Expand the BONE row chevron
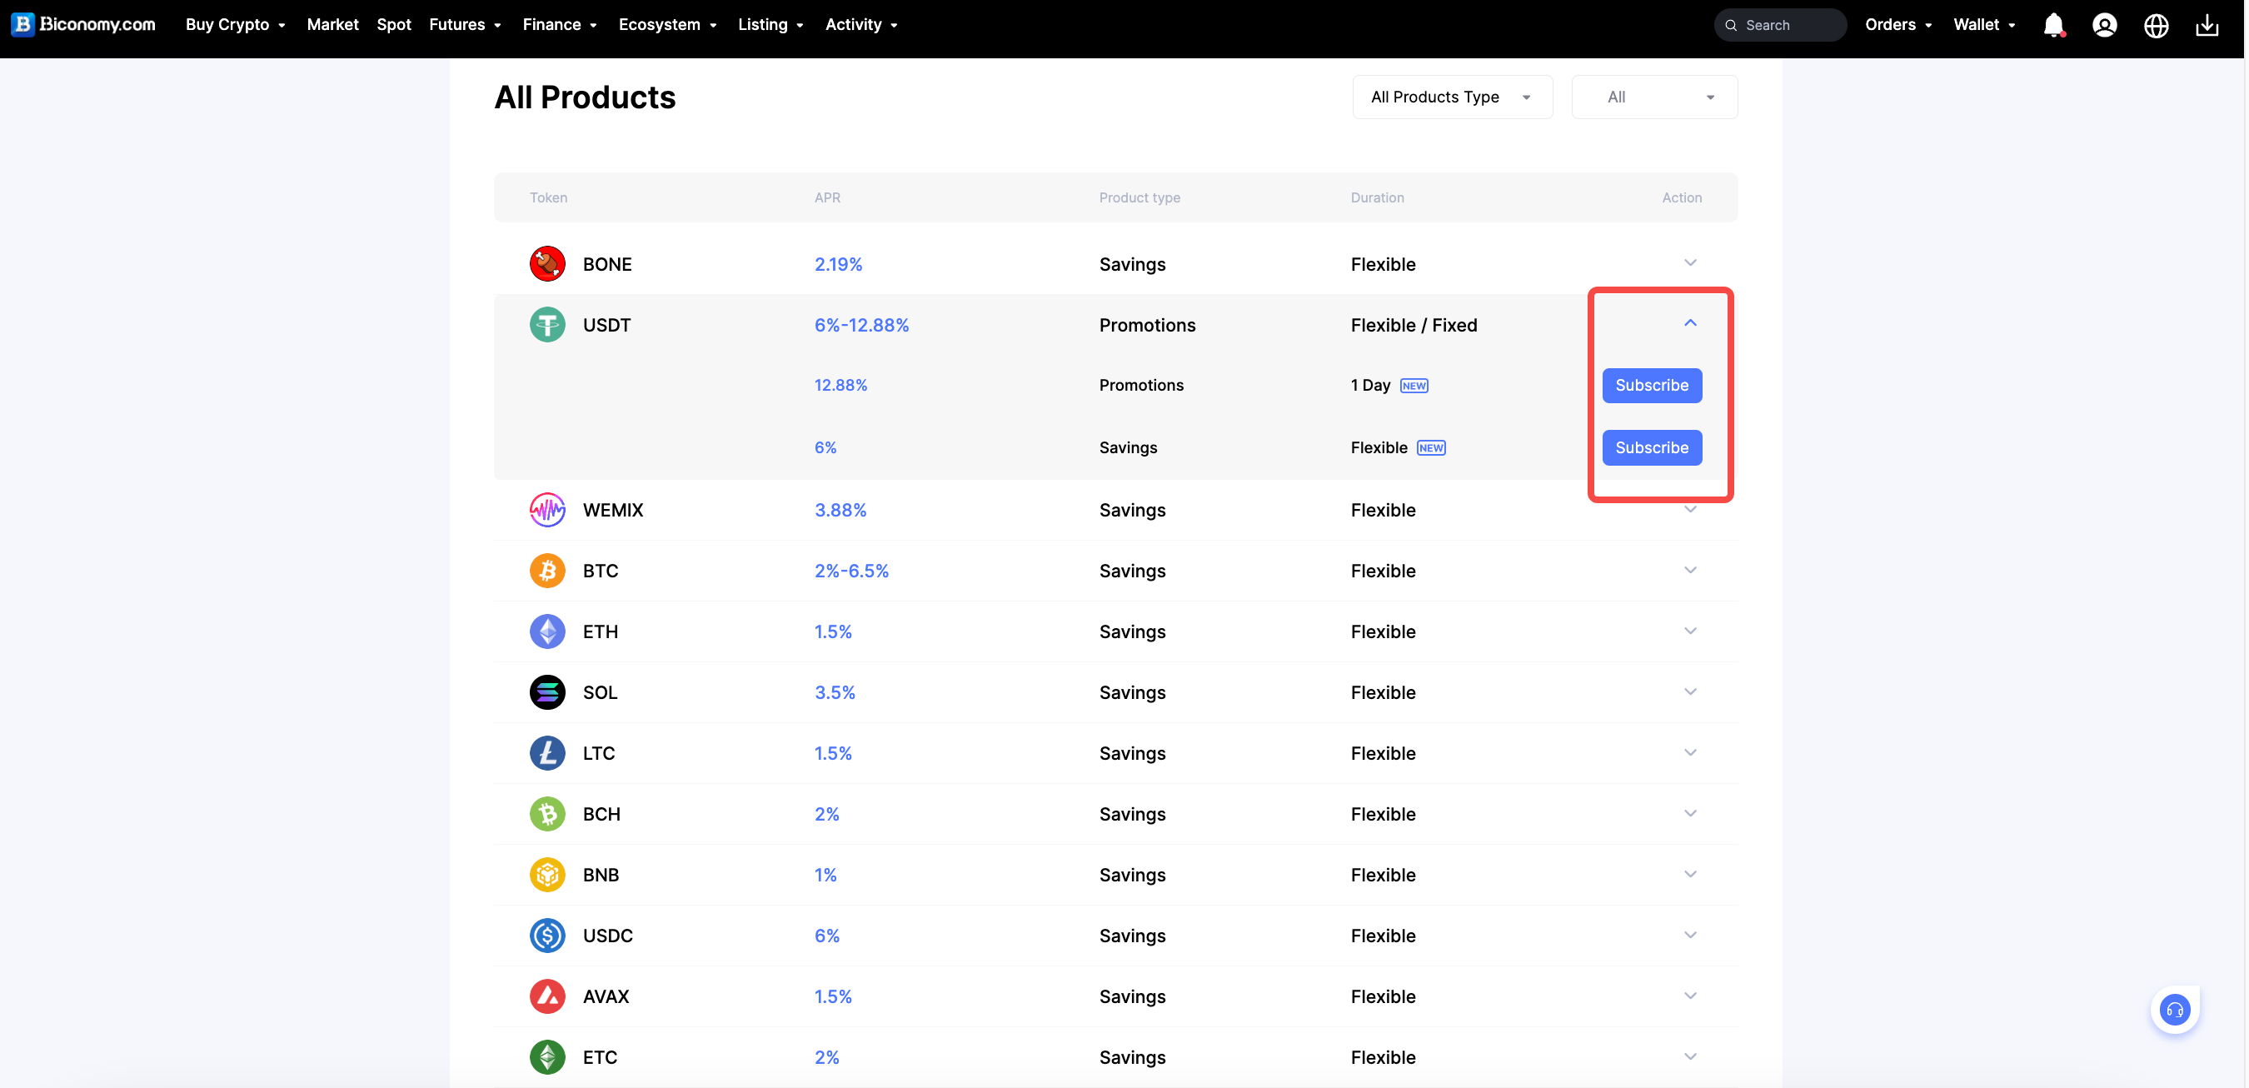Screen dimensions: 2249x1088 [1690, 262]
